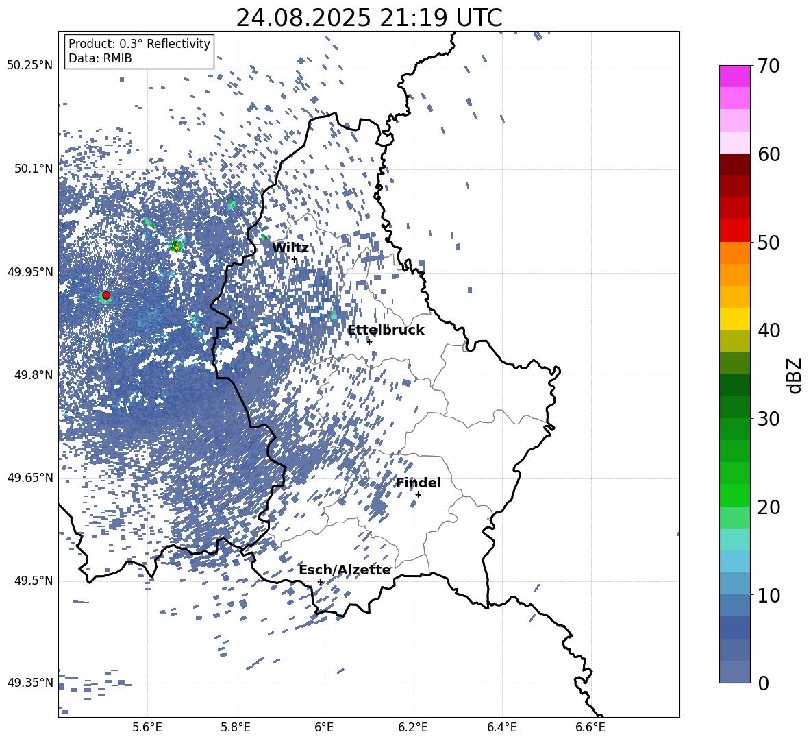This screenshot has height=741, width=811.
Task: Click the red radar location marker dot
Action: pyautogui.click(x=106, y=295)
